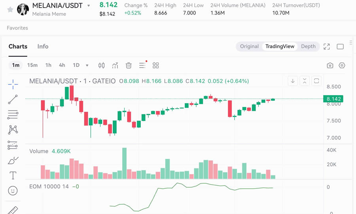Select the Text annotation tool
356x214 pixels.
click(13, 176)
